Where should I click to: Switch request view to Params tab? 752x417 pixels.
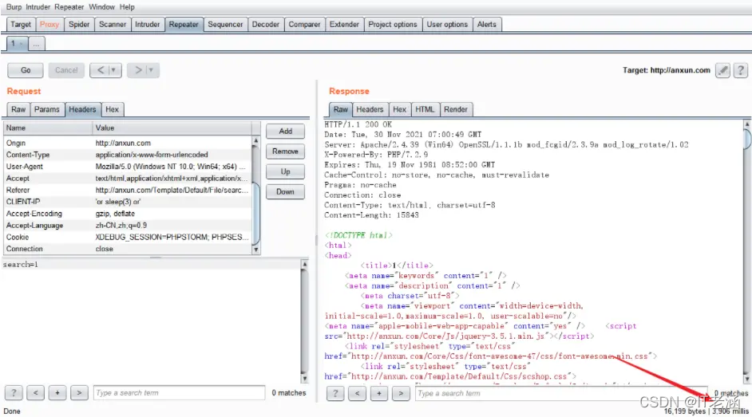click(47, 110)
